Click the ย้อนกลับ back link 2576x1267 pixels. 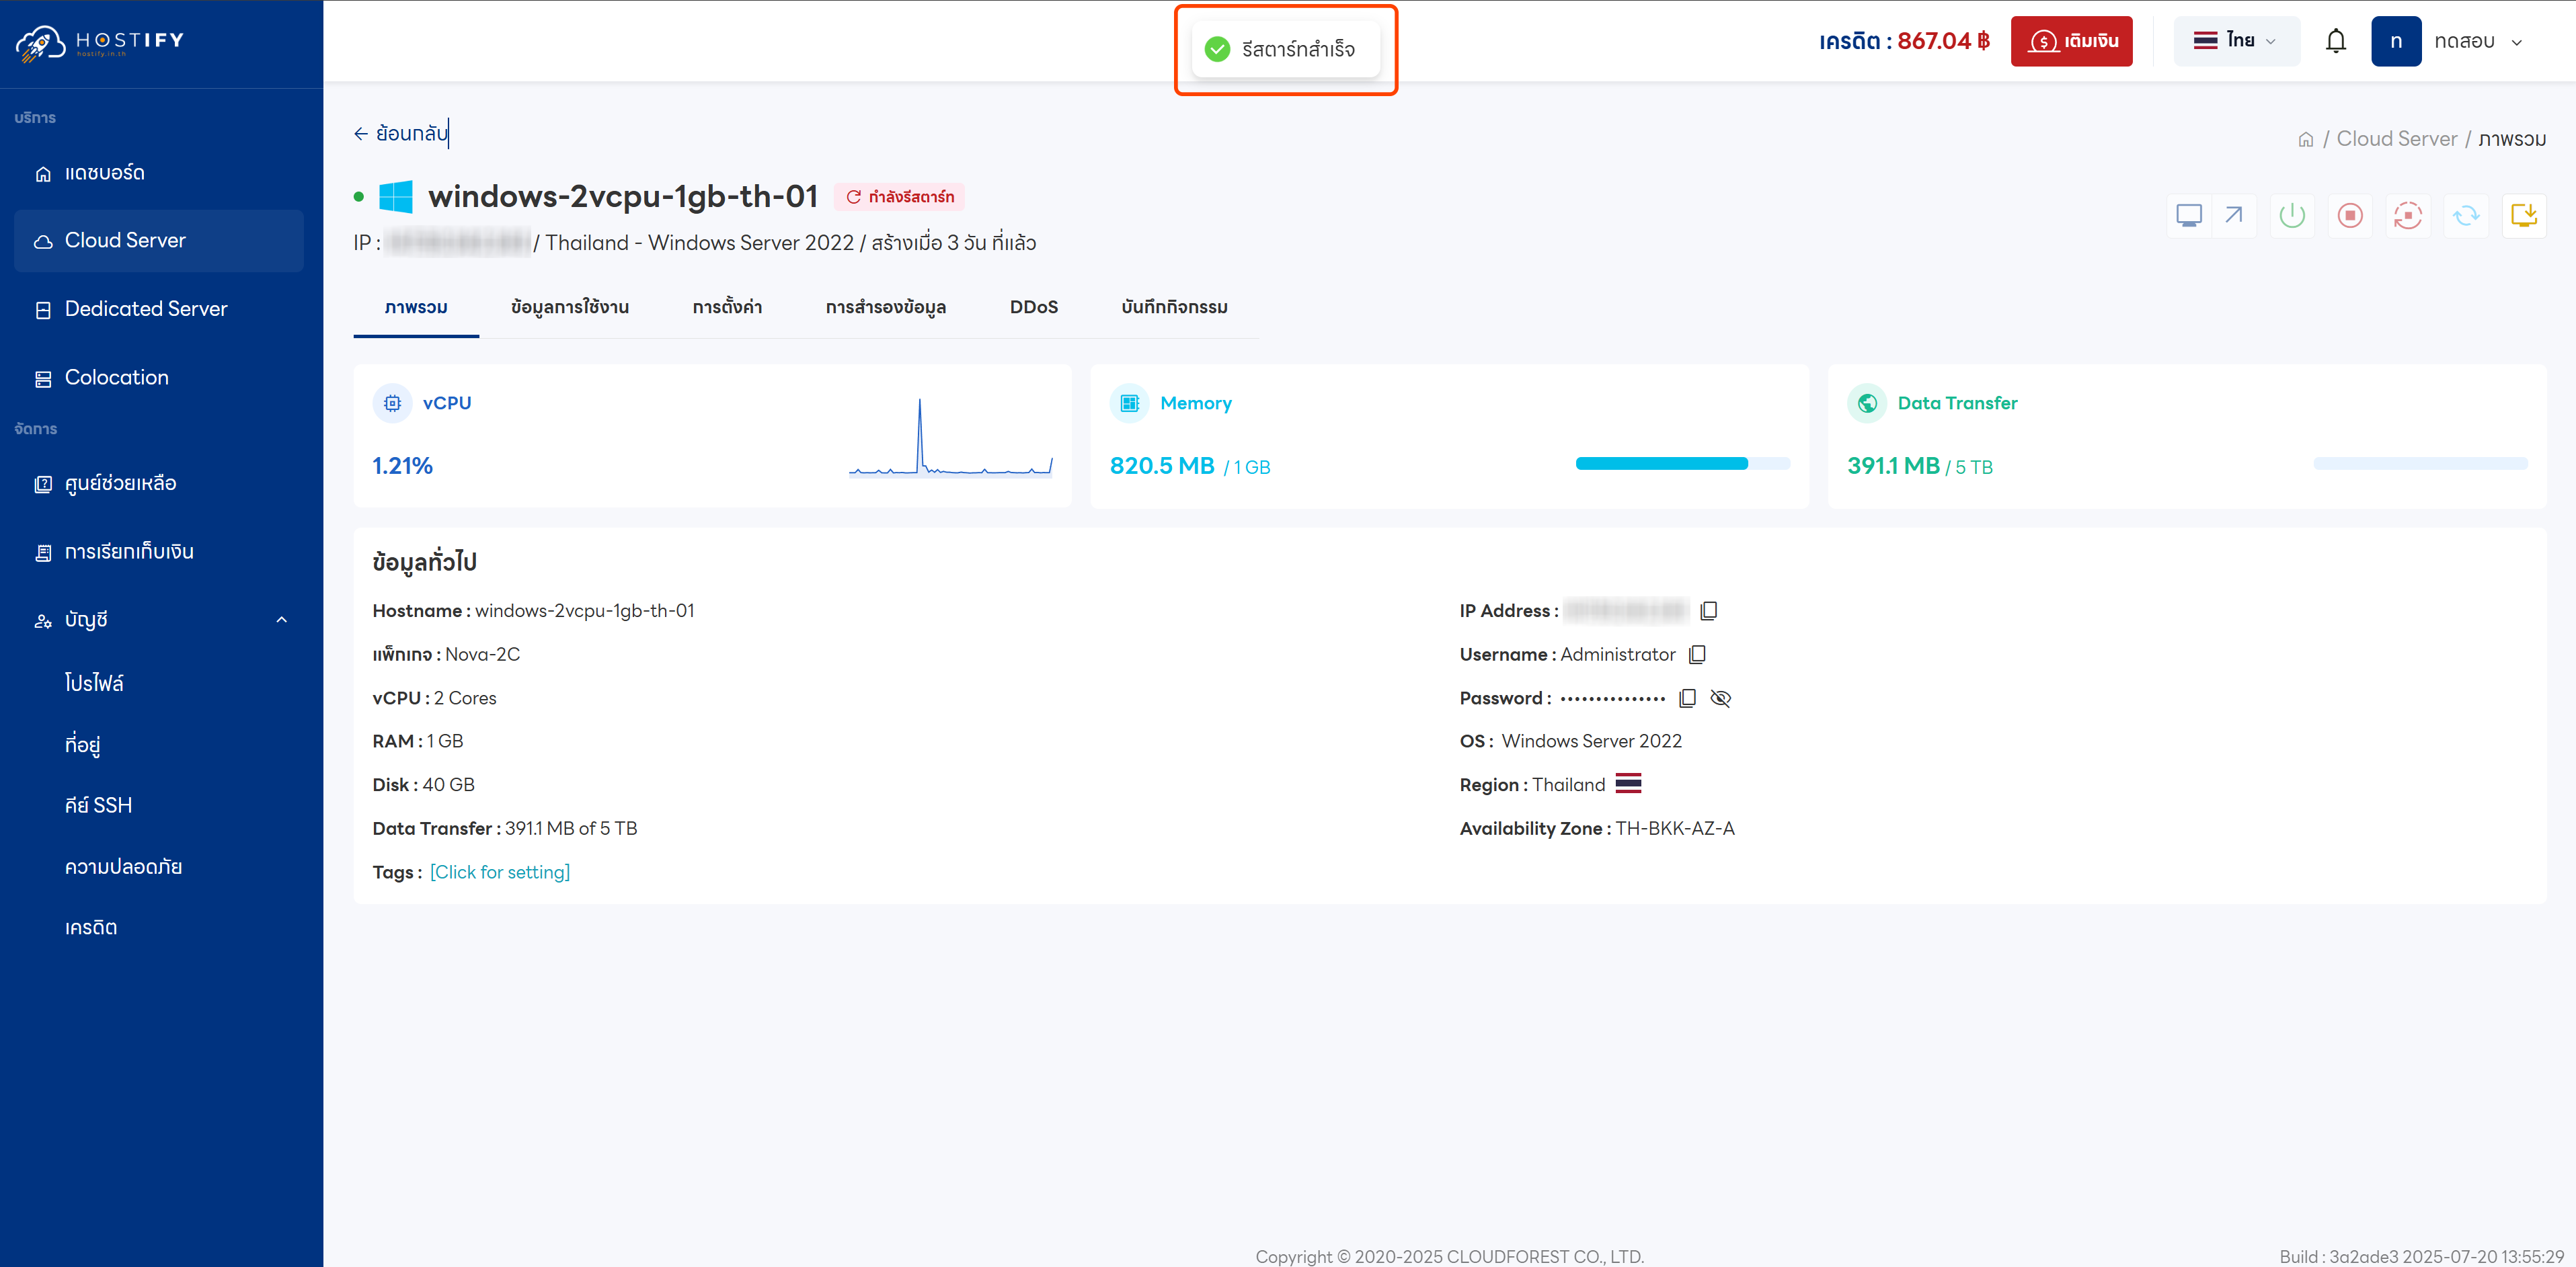coord(401,133)
